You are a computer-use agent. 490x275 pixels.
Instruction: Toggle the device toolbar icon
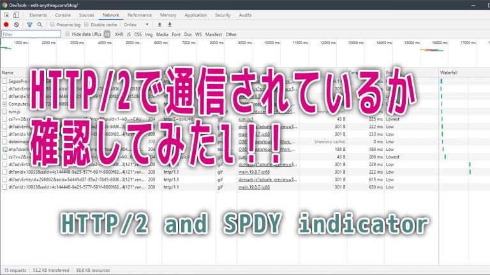[17, 14]
